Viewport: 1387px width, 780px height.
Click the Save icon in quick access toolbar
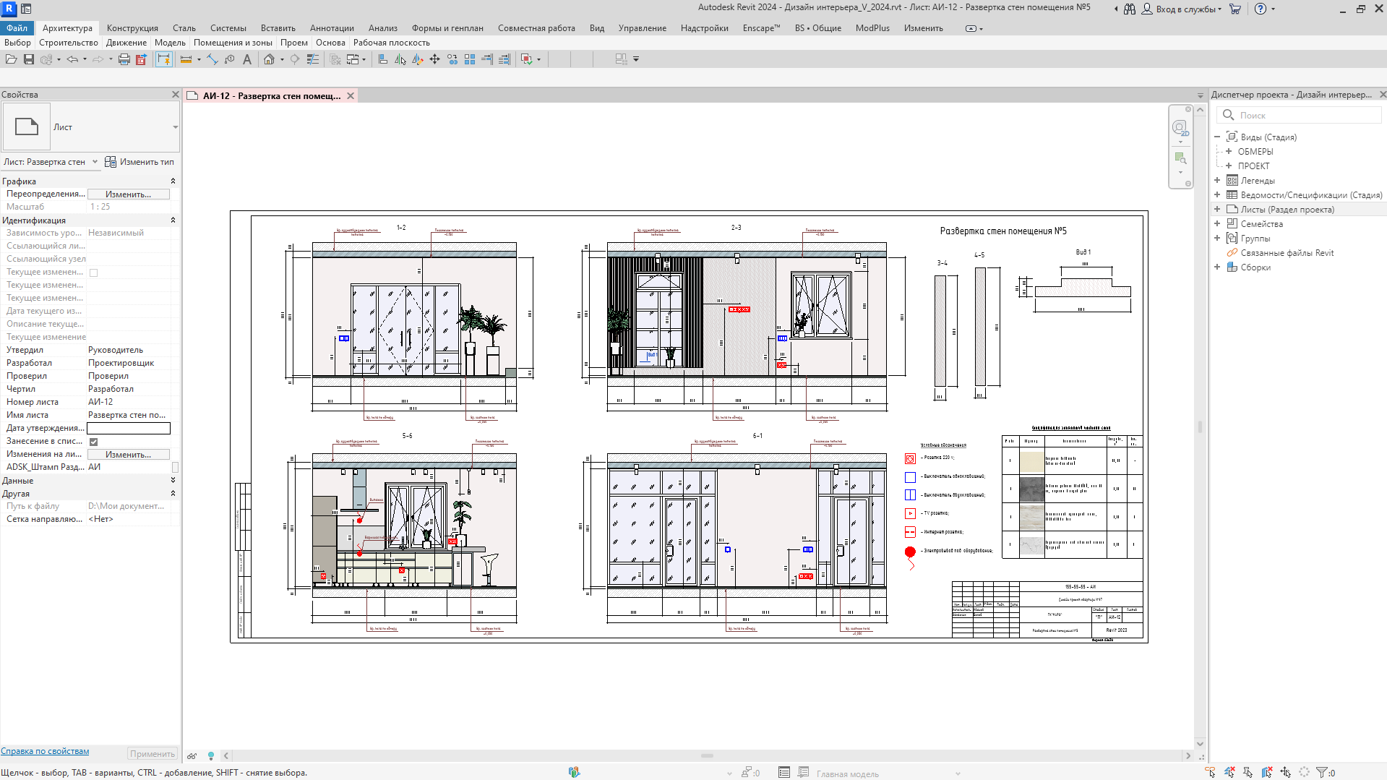click(29, 59)
